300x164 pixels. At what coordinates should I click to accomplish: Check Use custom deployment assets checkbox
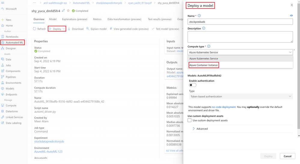click(x=189, y=120)
